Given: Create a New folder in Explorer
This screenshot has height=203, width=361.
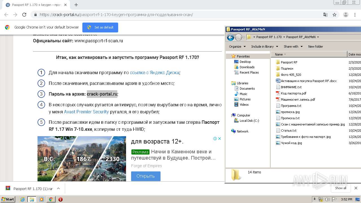Looking at the screenshot, I should [x=316, y=47].
